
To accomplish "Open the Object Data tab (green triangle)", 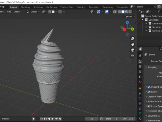I will tap(140, 114).
